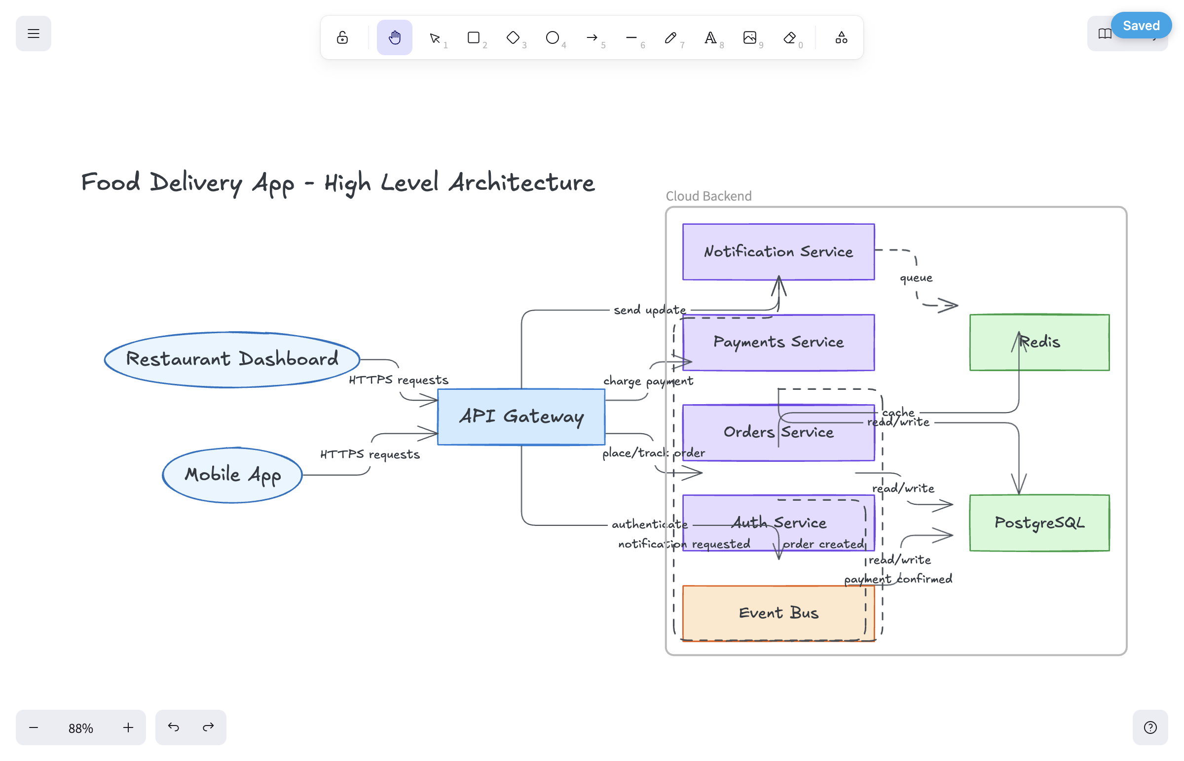Select the diagram title text
This screenshot has width=1184, height=761.
coord(338,183)
